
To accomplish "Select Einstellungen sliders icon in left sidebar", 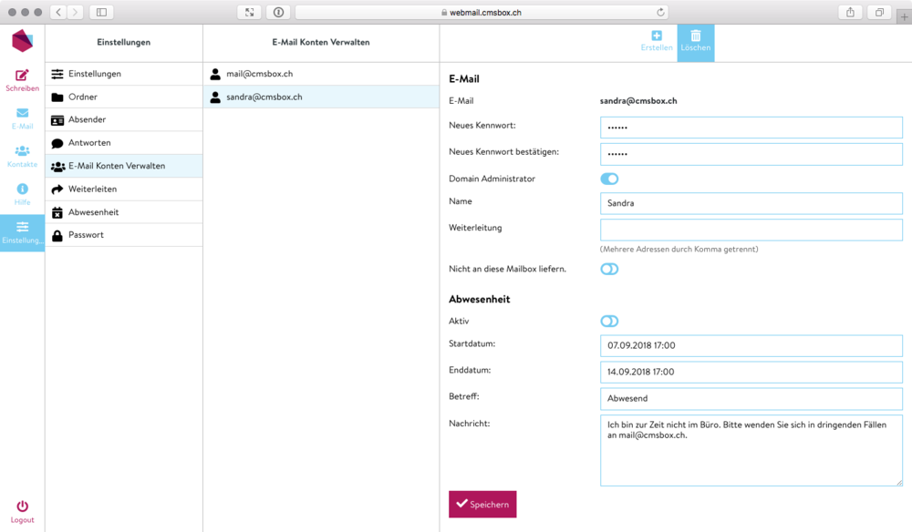I will (22, 227).
